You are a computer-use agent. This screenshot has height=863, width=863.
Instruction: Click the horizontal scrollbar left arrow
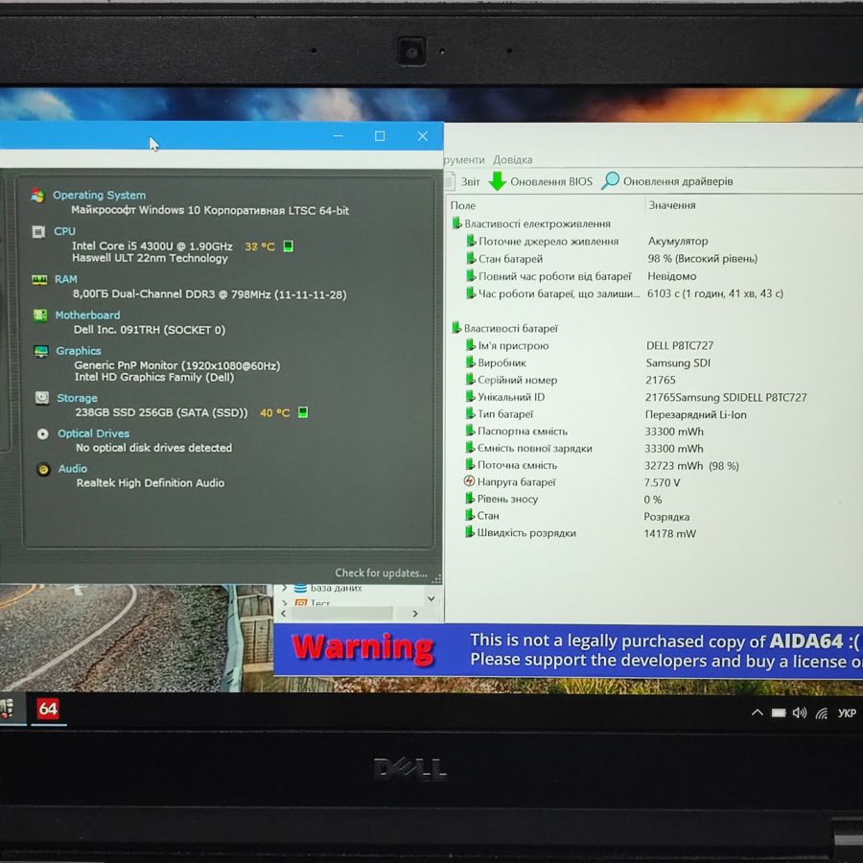pyautogui.click(x=284, y=613)
